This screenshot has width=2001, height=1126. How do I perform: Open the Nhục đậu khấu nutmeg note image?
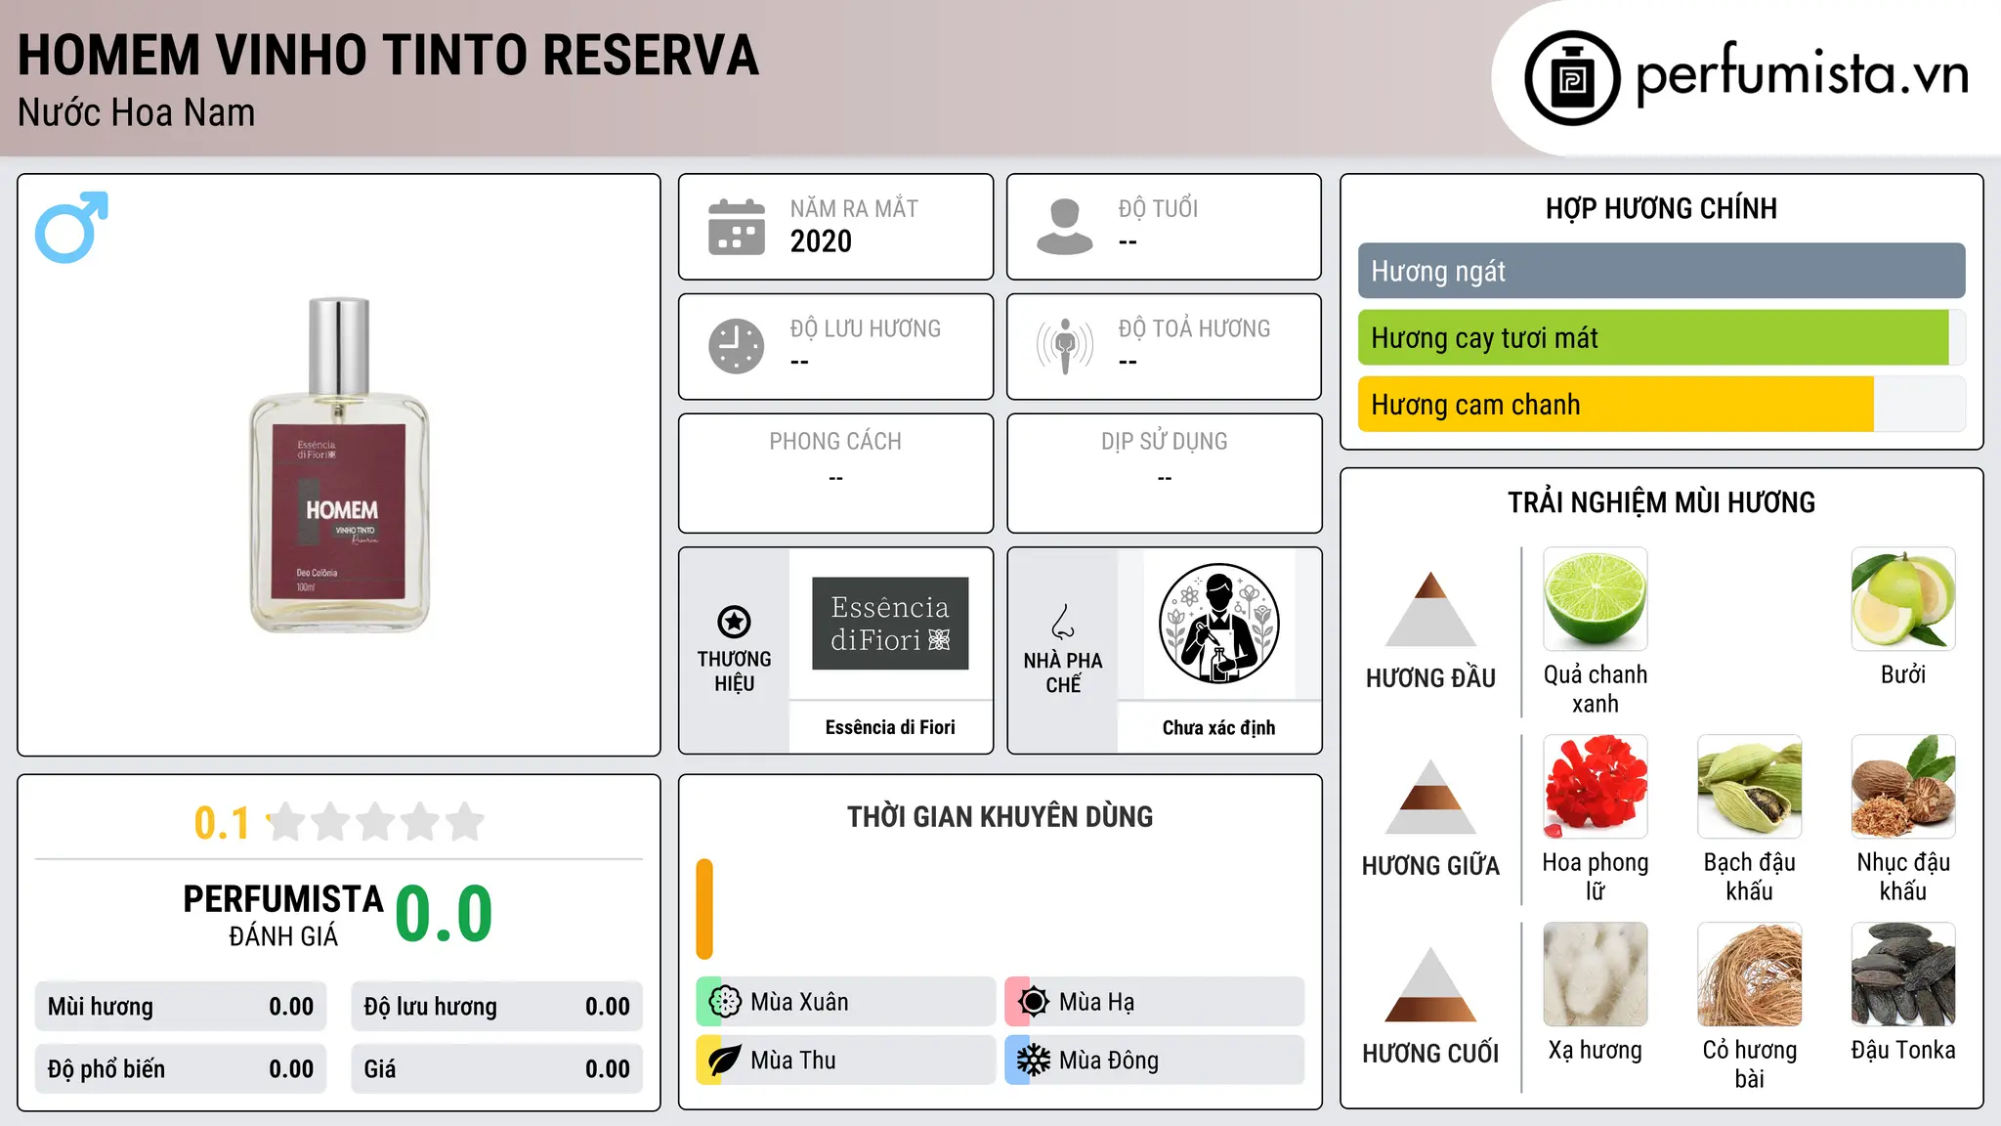pos(1903,787)
